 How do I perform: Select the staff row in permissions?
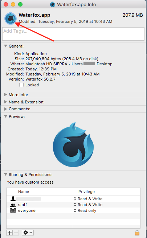click(73, 205)
